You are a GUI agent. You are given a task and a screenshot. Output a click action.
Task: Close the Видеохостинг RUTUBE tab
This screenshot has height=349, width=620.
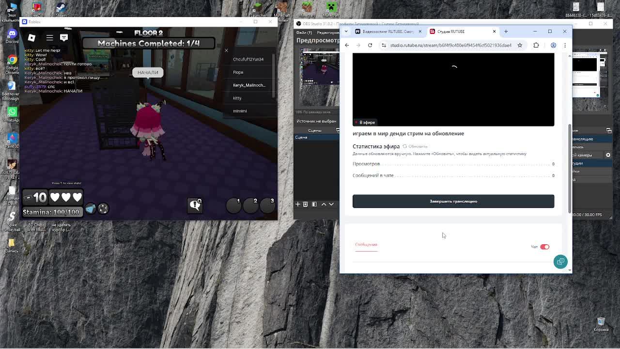pos(420,32)
